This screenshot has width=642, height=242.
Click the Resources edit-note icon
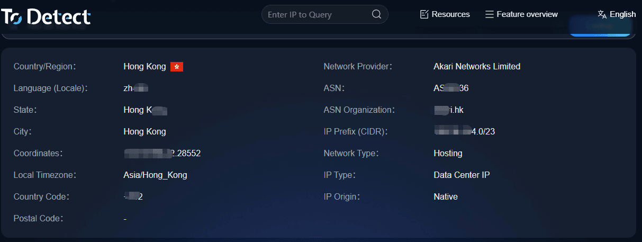[x=424, y=14]
